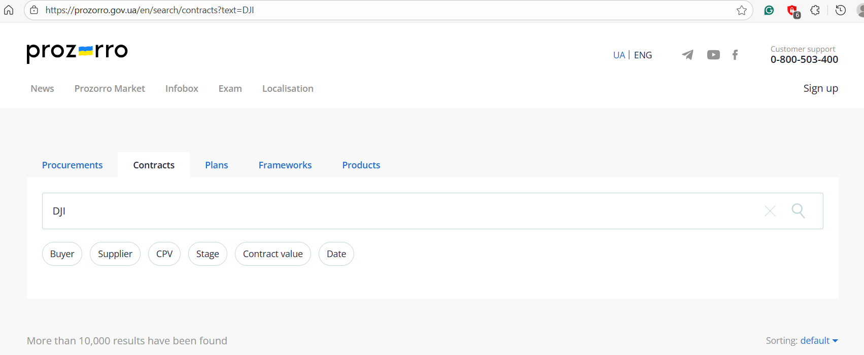Open Prozorro Facebook page icon
The image size is (864, 355).
[735, 55]
